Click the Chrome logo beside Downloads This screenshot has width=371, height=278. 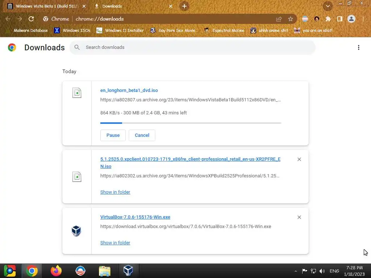[x=12, y=47]
